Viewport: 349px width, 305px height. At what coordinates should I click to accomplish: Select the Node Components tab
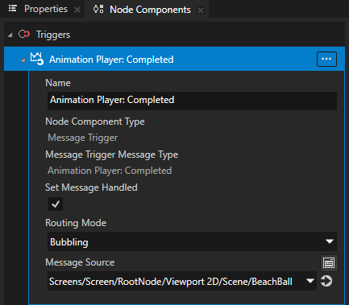[150, 10]
